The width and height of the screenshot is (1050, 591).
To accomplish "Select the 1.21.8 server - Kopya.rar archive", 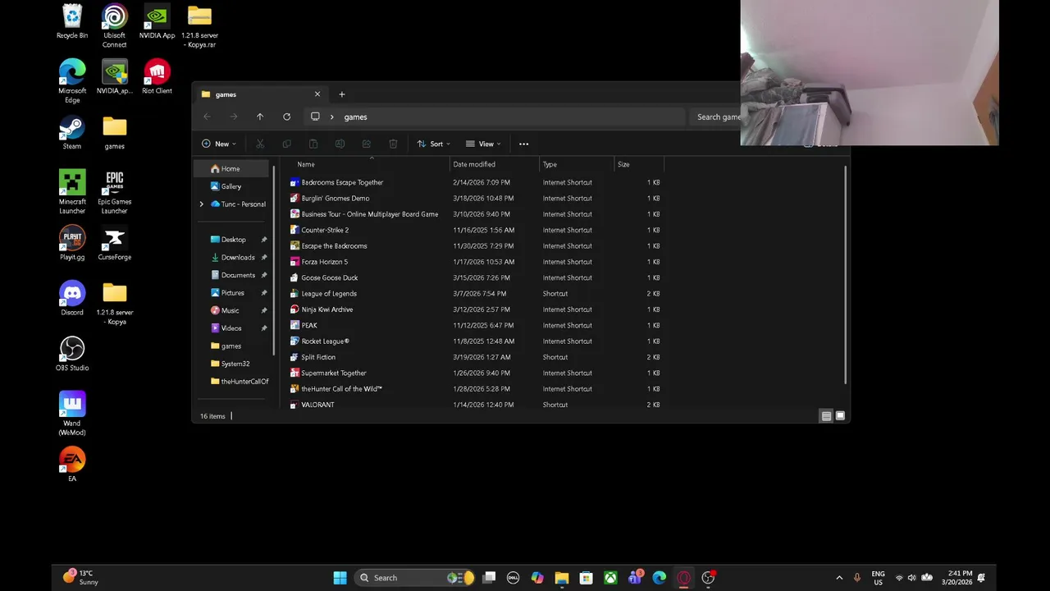I will (x=199, y=26).
